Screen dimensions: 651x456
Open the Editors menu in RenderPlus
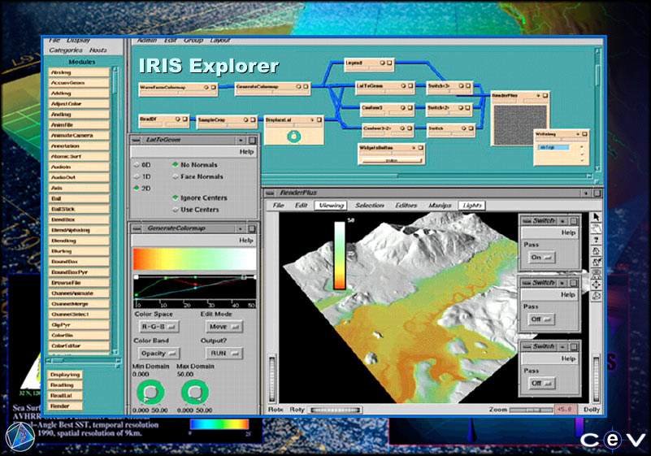[406, 205]
